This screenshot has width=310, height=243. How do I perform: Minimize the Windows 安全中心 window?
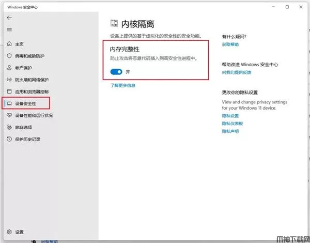pos(273,7)
